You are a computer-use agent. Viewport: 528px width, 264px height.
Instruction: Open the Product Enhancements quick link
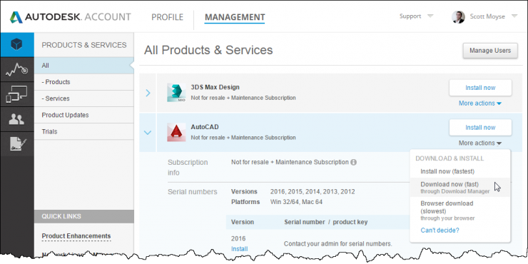tap(76, 236)
